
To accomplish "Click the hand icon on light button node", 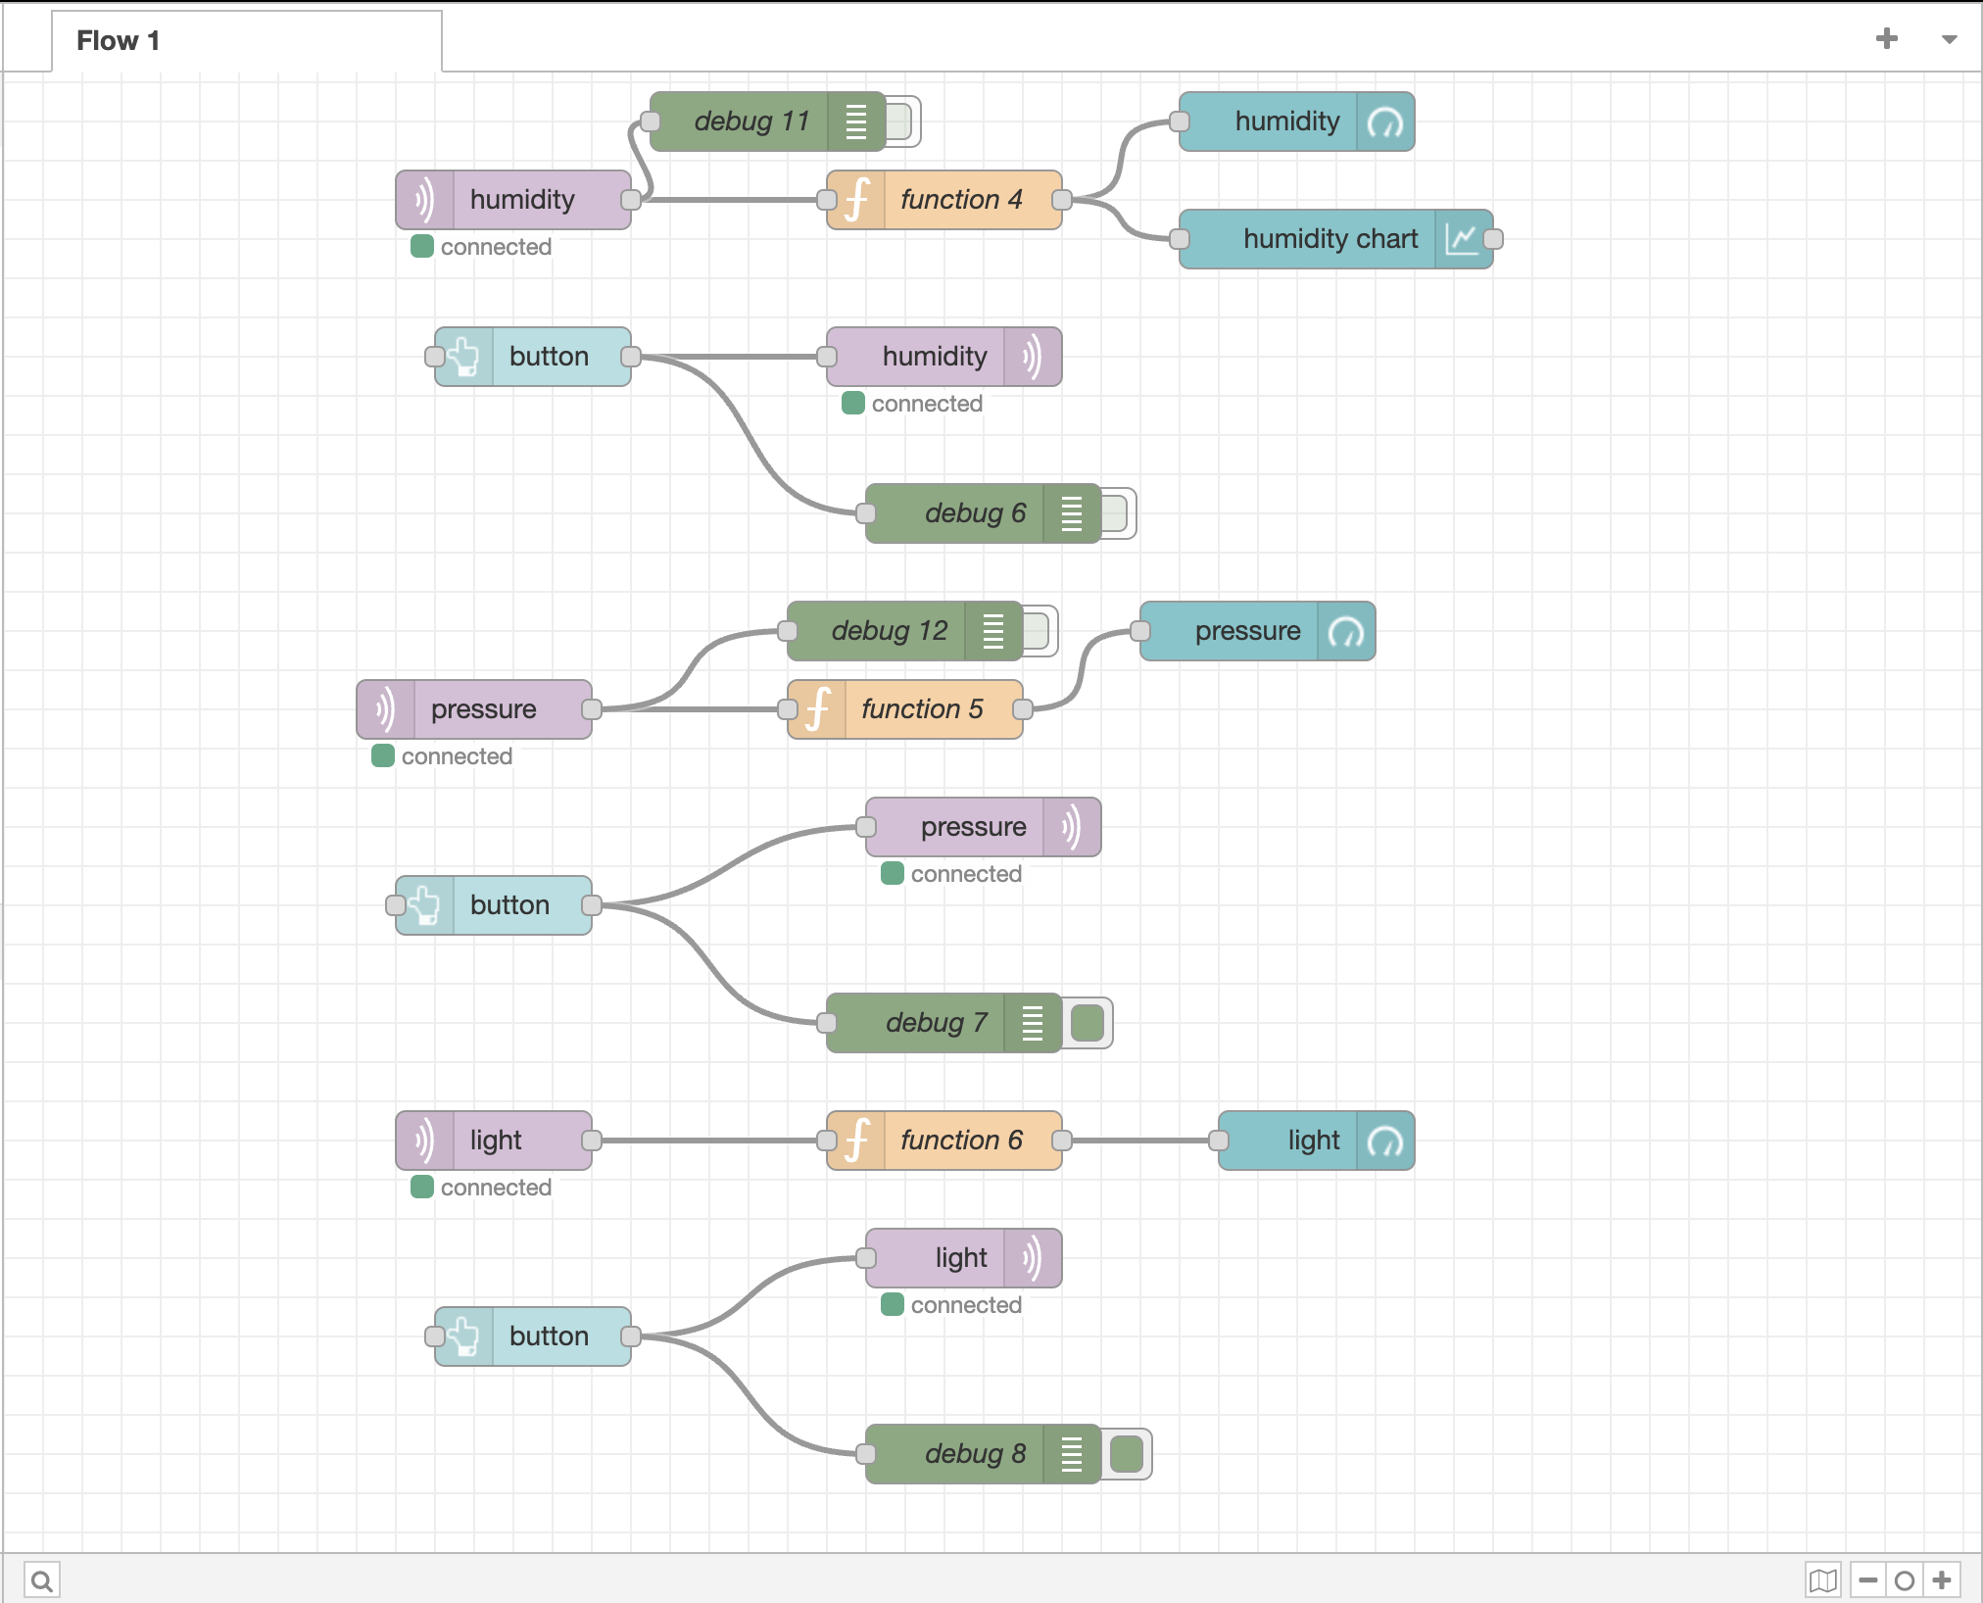I will click(464, 1336).
